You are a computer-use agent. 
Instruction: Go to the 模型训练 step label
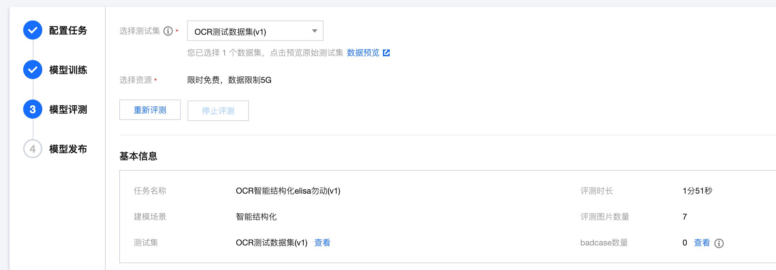(x=68, y=70)
